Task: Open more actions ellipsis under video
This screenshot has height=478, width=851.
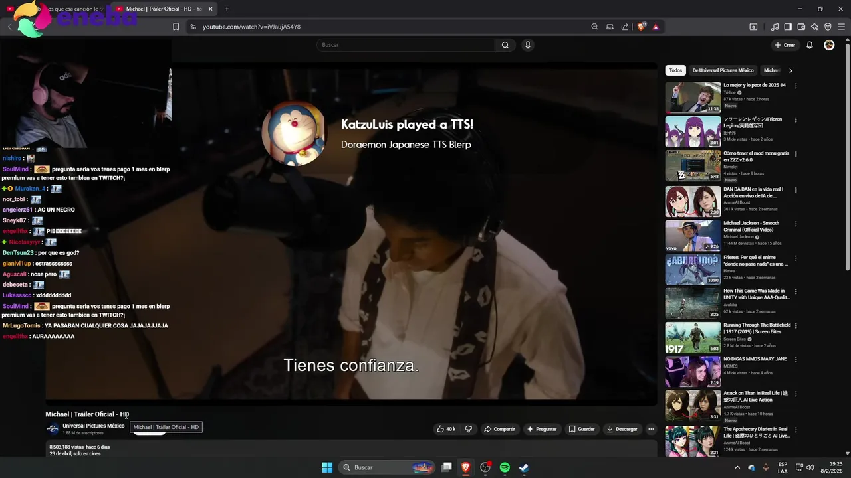Action: (651, 429)
